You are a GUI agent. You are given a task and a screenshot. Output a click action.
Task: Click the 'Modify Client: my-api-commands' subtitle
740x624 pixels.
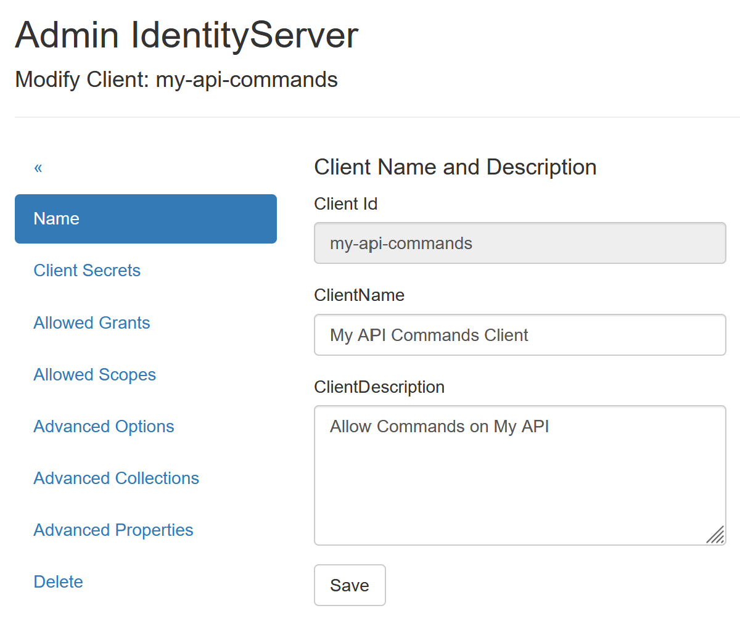[x=176, y=80]
